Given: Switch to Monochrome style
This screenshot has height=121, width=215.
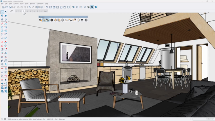Looking at the screenshot, I should (96, 7).
